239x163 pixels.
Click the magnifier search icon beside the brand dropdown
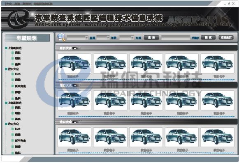(61, 37)
